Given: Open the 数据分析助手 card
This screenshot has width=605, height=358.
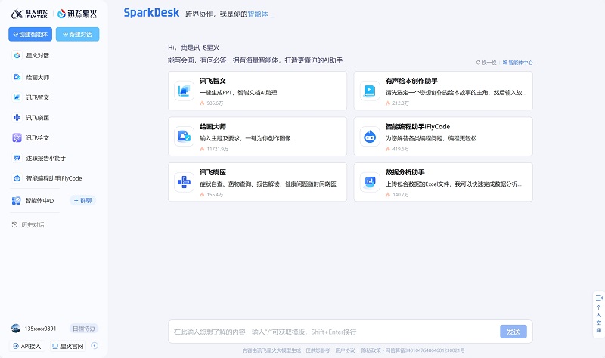Looking at the screenshot, I should tap(443, 182).
